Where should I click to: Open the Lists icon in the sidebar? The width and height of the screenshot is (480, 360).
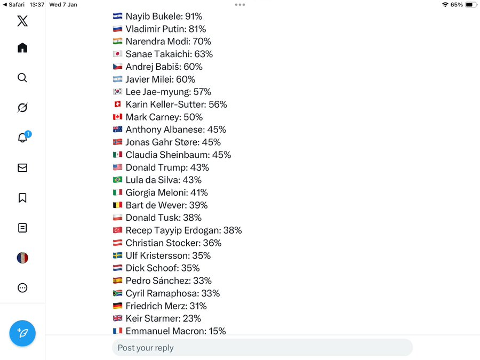[x=22, y=228]
